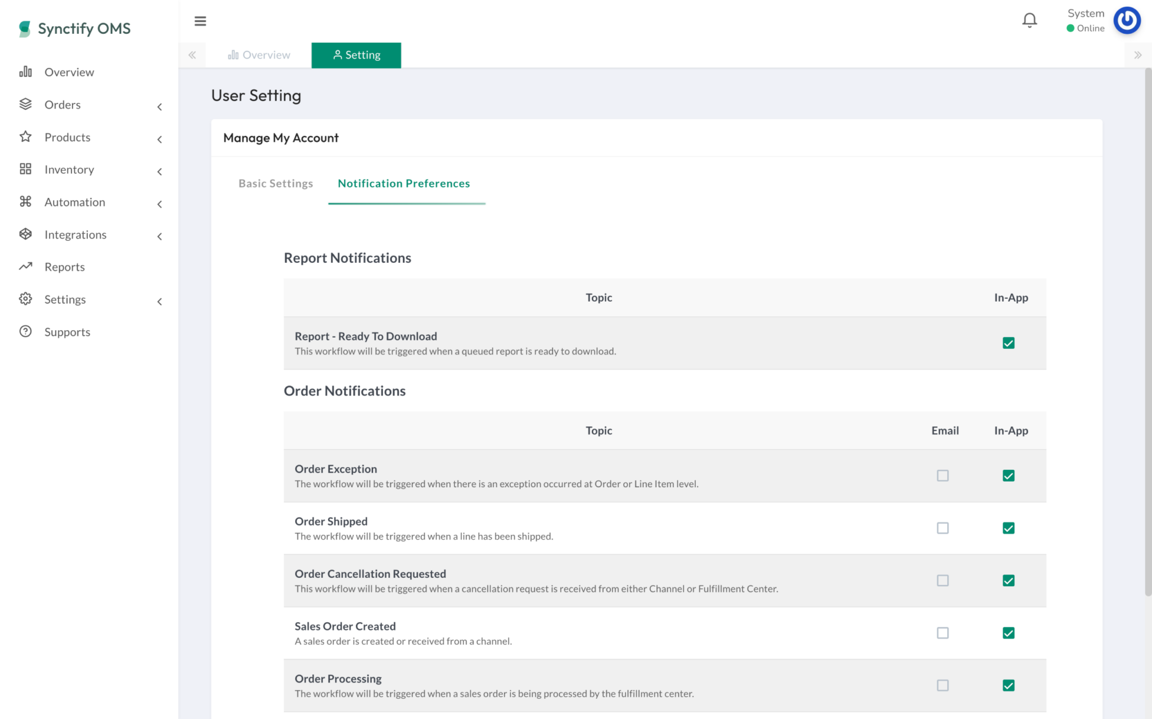The width and height of the screenshot is (1152, 719).
Task: Expand the Orders menu chevron
Action: point(160,107)
